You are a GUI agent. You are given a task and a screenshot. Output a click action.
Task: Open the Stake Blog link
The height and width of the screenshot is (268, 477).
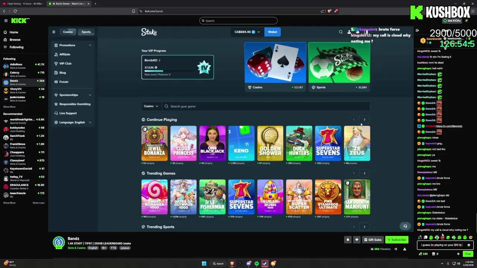tap(62, 73)
